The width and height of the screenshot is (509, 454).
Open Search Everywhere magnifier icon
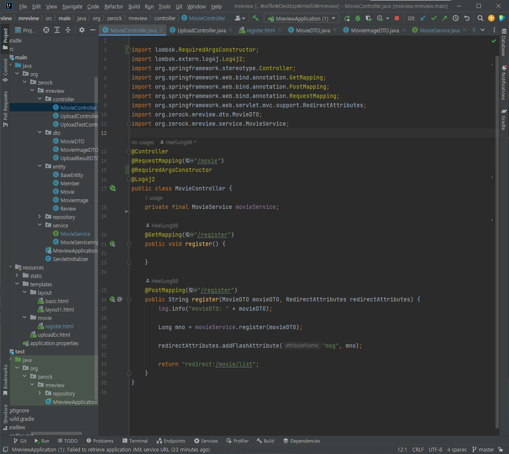480,18
